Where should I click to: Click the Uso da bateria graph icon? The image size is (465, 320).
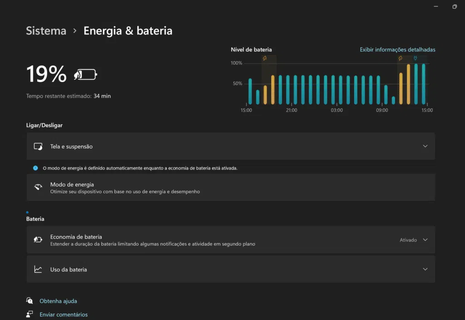point(38,269)
